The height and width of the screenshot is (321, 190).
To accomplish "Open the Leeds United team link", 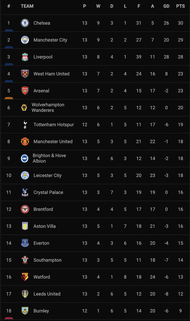I will [47, 294].
